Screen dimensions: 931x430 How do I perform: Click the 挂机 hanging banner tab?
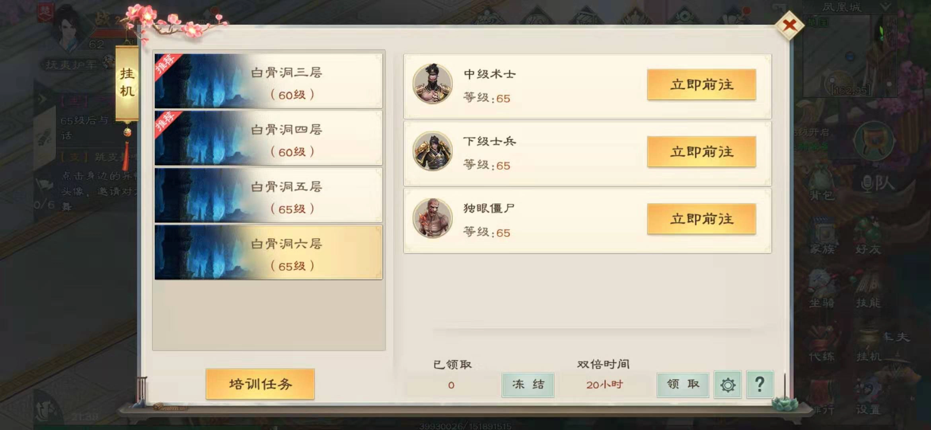[127, 83]
